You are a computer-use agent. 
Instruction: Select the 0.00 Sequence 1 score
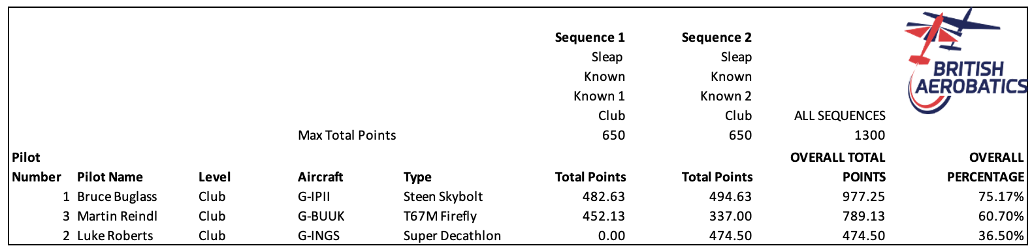(612, 236)
